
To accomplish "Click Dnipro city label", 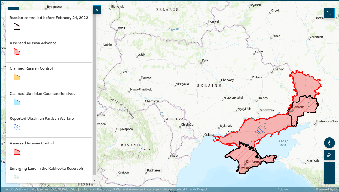I will click(x=262, y=98).
